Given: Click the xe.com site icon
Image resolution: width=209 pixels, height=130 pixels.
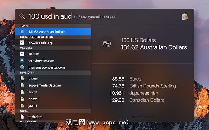Looking at the screenshot, I should coord(22,54).
